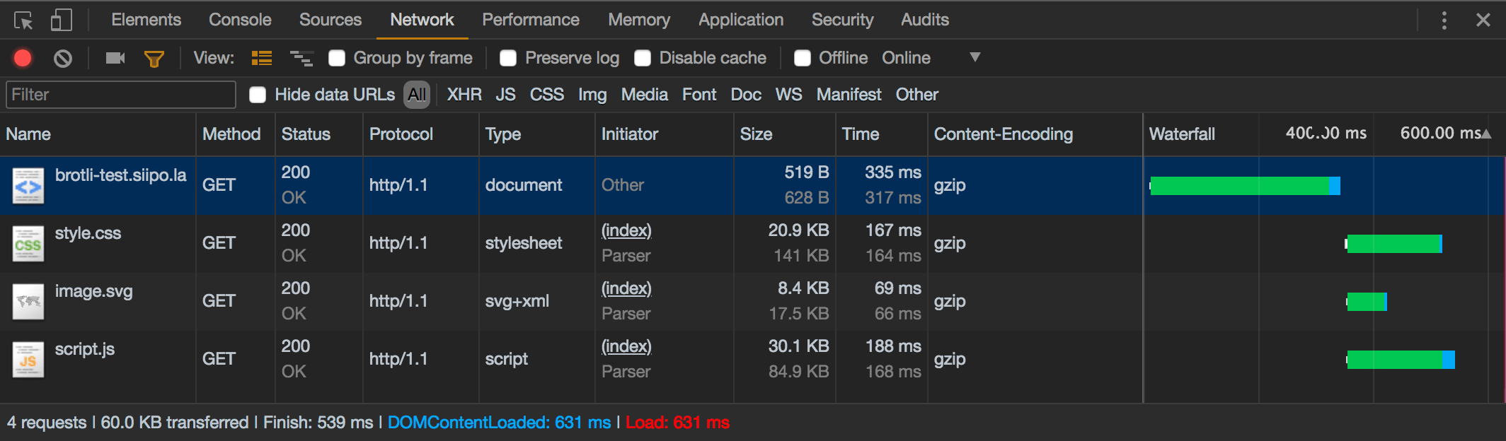The height and width of the screenshot is (441, 1506).
Task: Click the Filter text input field
Action: pyautogui.click(x=120, y=95)
